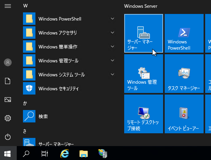Open File Explorer from the taskbar
The image size is (211, 160).
click(x=84, y=154)
